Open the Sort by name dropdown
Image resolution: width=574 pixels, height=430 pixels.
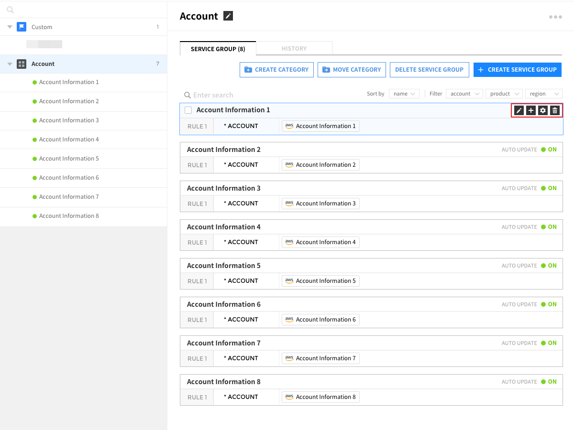[404, 94]
